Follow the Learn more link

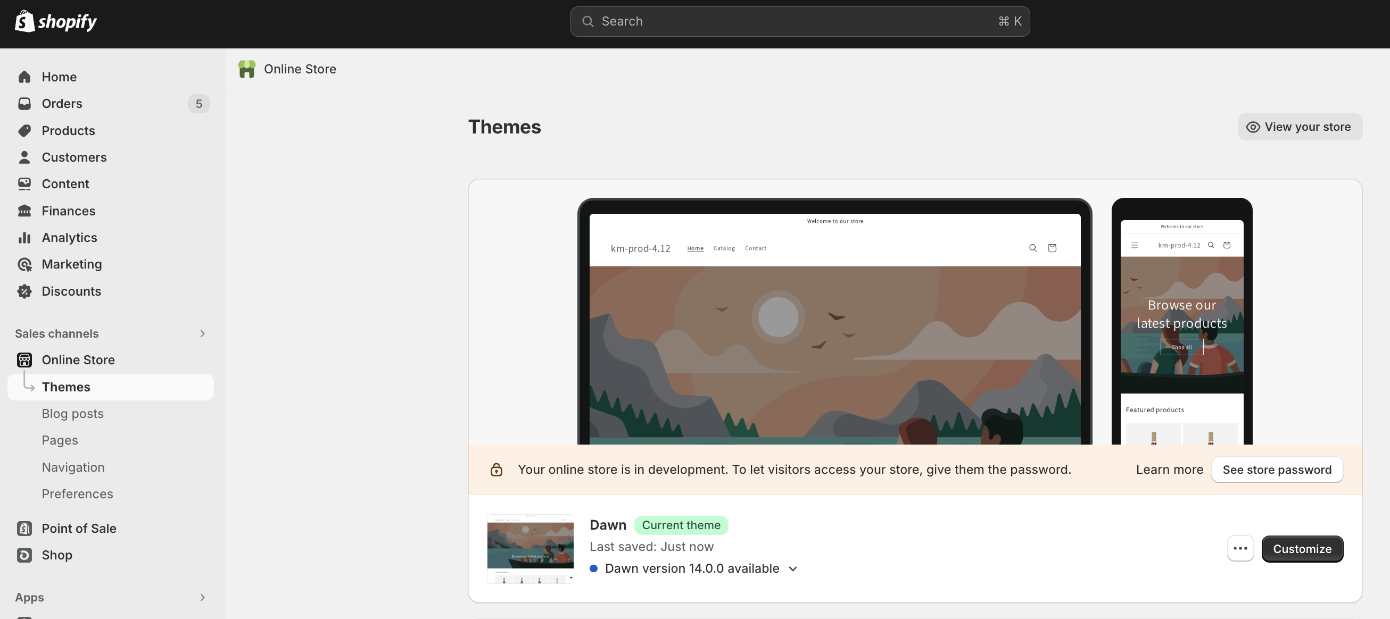1169,470
